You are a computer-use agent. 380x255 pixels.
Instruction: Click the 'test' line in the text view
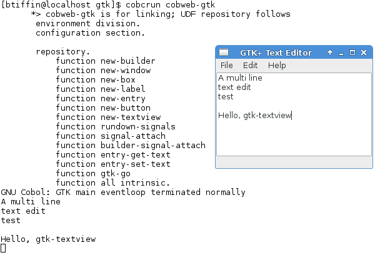pyautogui.click(x=226, y=97)
